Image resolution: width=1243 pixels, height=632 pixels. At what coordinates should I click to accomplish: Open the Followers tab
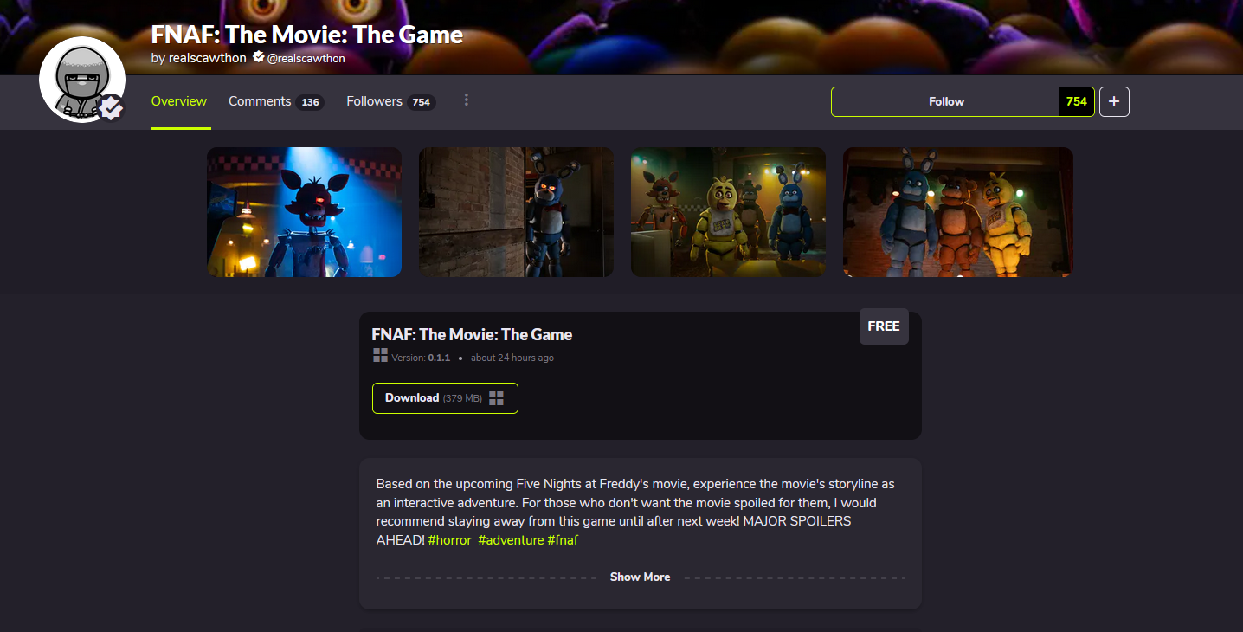(x=390, y=101)
